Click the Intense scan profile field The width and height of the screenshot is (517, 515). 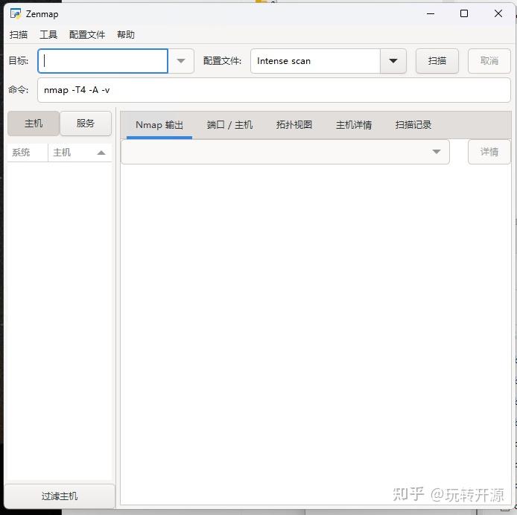[x=315, y=61]
